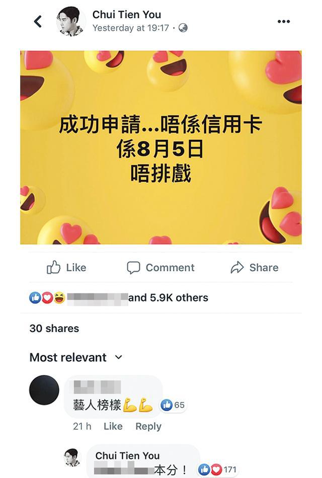Screen dimensions: 322x478
Task: Open the 30 shares list
Action: pos(54,329)
